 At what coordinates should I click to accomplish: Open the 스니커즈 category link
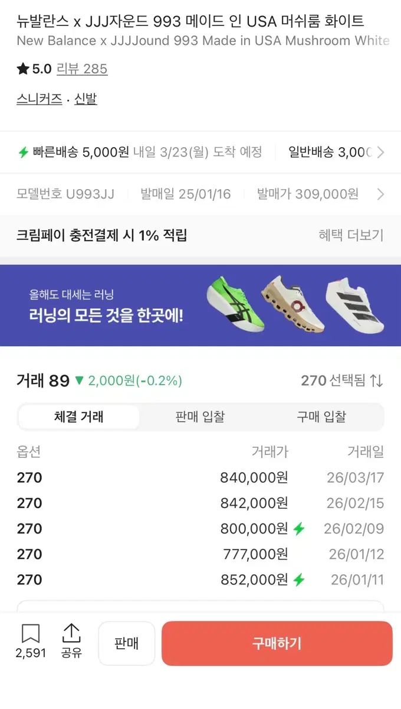[x=40, y=99]
